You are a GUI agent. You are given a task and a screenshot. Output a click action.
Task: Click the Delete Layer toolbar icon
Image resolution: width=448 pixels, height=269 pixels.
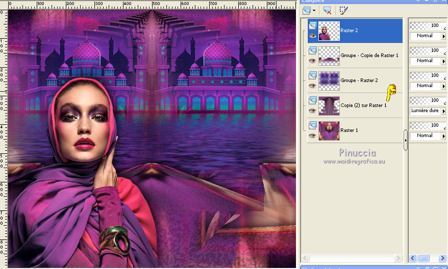[x=327, y=11]
